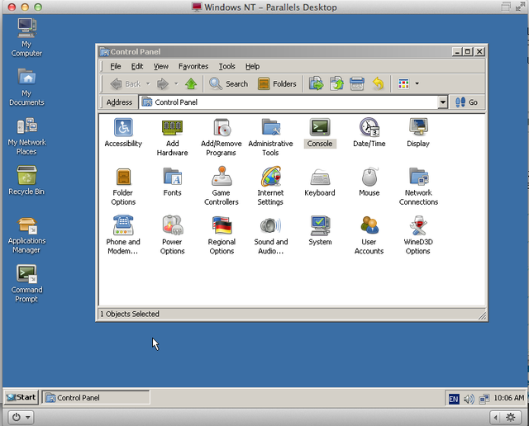
Task: Click the volume speaker tray icon
Action: (469, 399)
